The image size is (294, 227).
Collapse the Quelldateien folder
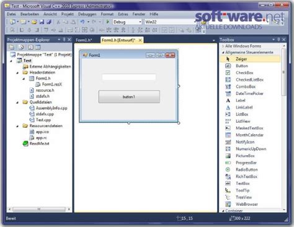[x=17, y=102]
